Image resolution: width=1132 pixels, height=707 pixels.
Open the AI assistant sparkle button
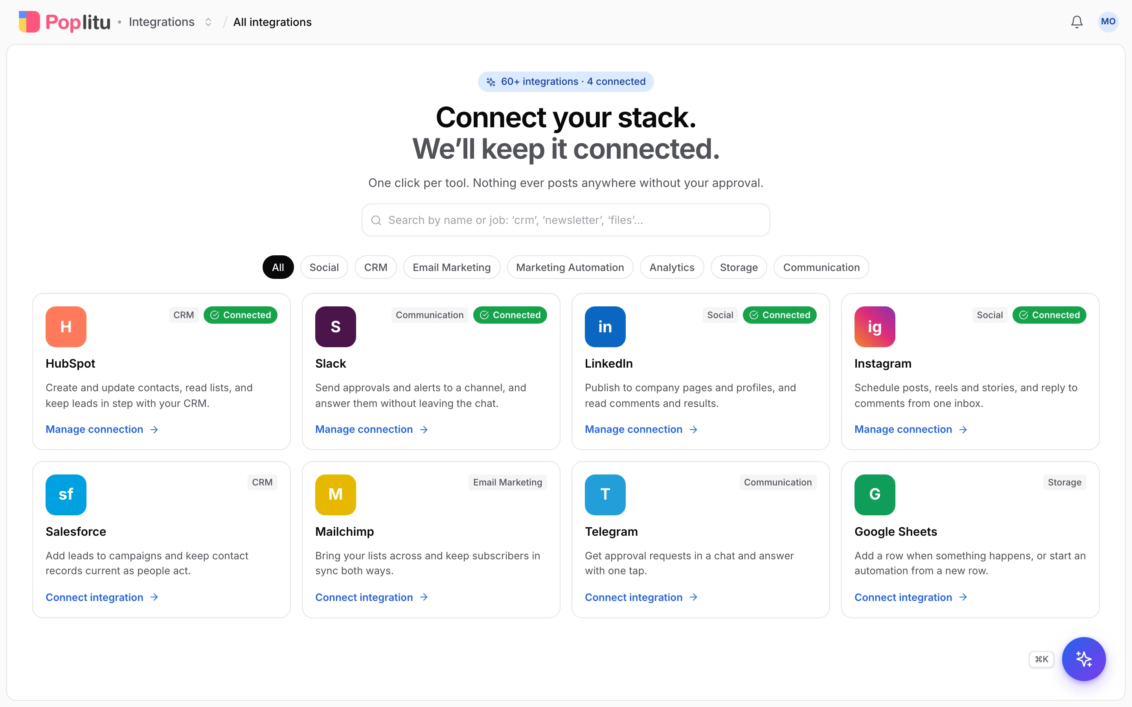click(1083, 659)
